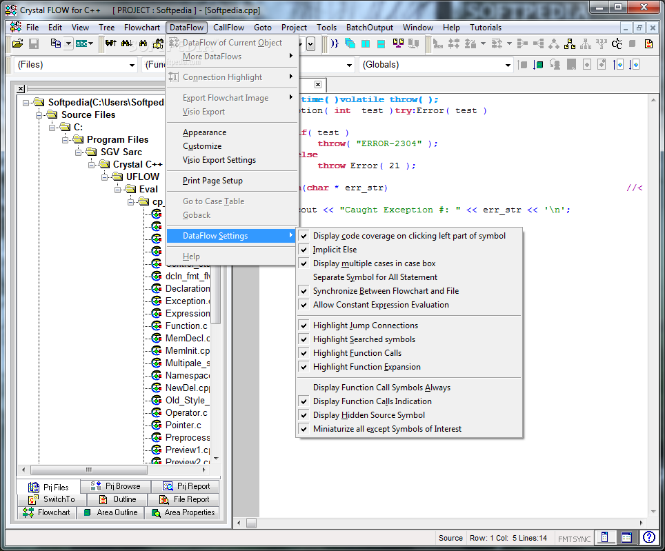Toggle 'Highlight Jump Connections'

pos(409,325)
